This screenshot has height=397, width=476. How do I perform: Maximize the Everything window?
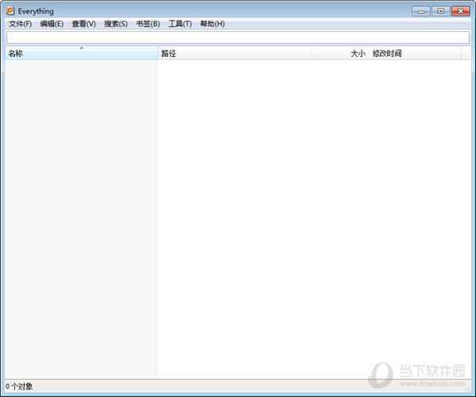441,11
